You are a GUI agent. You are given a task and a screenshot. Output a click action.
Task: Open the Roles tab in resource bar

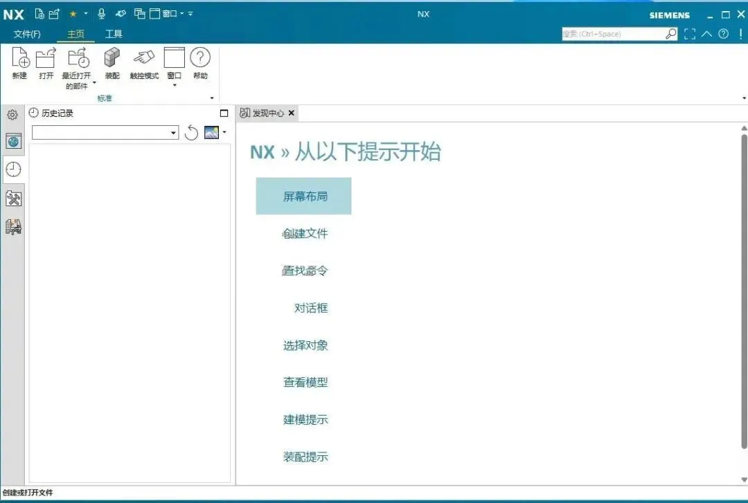click(13, 227)
